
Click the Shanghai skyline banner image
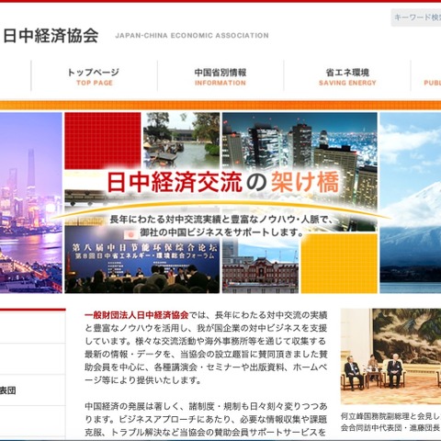(x=31, y=203)
